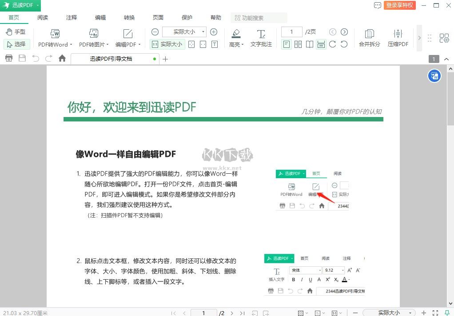Viewport: 454px width, 316px height.
Task: Click the 合并拆分 merge-split icon
Action: coord(369,38)
